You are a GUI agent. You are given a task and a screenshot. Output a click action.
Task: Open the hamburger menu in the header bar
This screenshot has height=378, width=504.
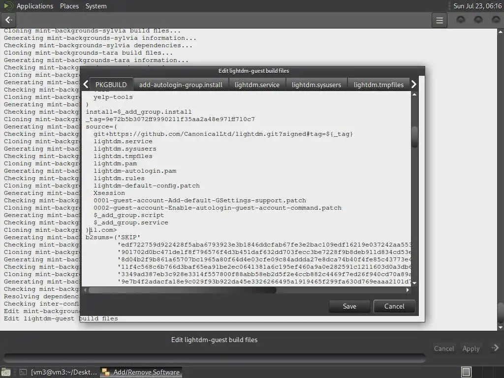click(x=440, y=21)
